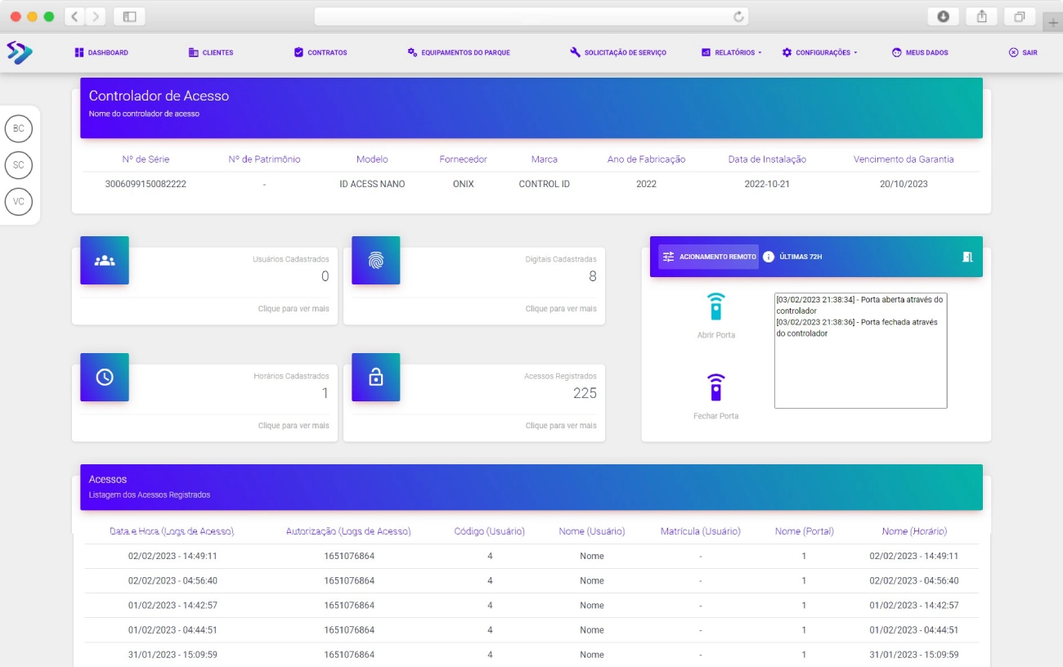Click the Digitais Cadastradas fingerprint icon
1063x667 pixels.
click(x=375, y=261)
